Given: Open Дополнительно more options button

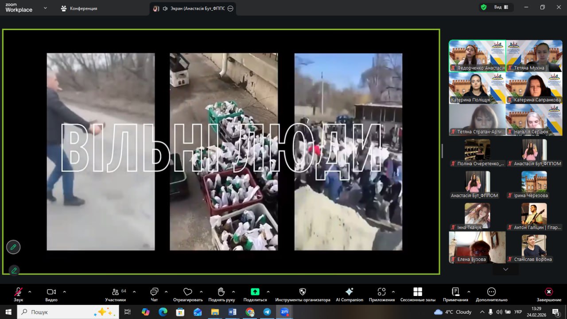Looking at the screenshot, I should [491, 292].
